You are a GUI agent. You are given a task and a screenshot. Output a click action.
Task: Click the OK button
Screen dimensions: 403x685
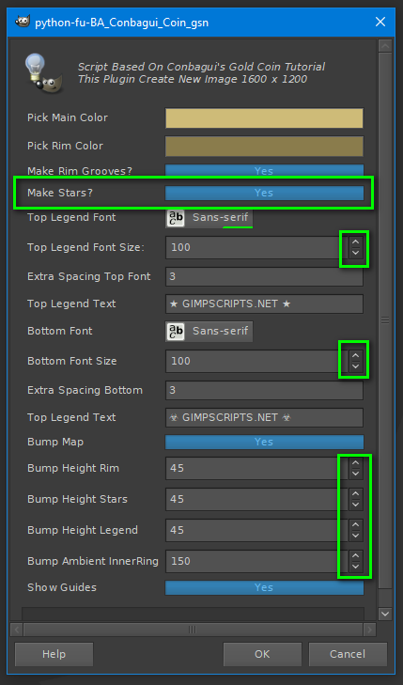click(262, 654)
